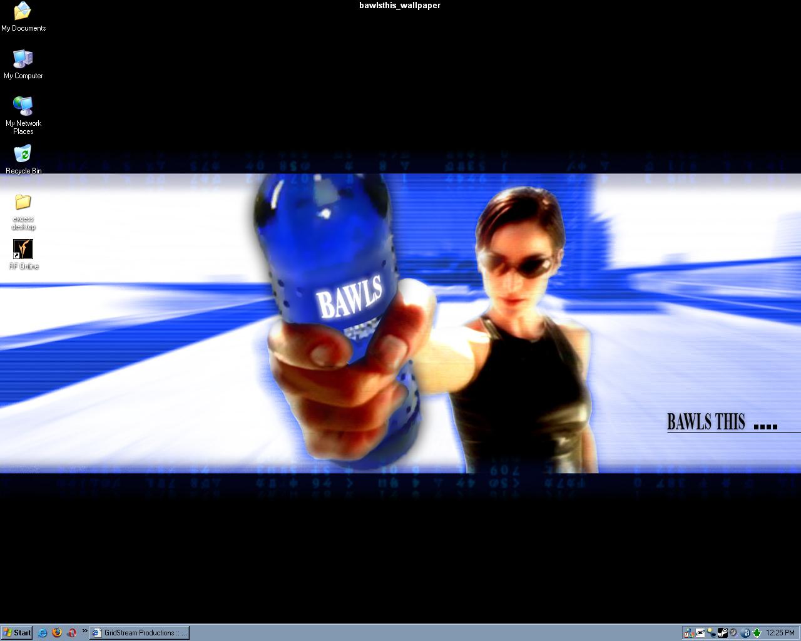
Task: Click the Start button
Action: [x=17, y=633]
